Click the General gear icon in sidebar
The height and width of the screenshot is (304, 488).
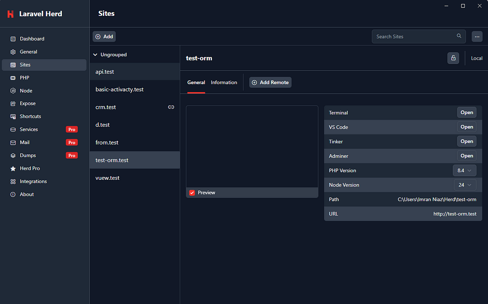pyautogui.click(x=13, y=52)
